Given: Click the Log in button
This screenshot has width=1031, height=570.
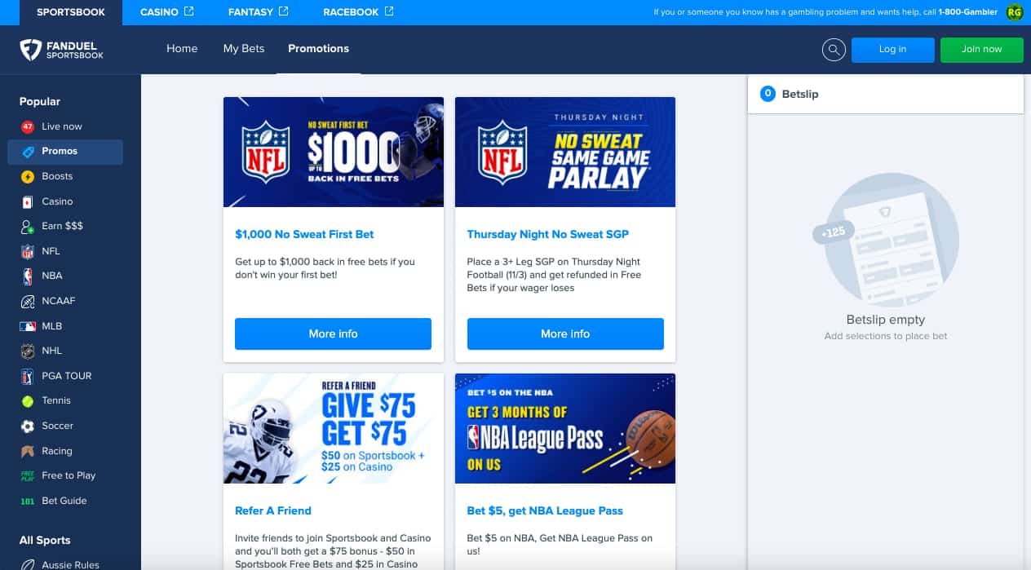Looking at the screenshot, I should (x=892, y=50).
